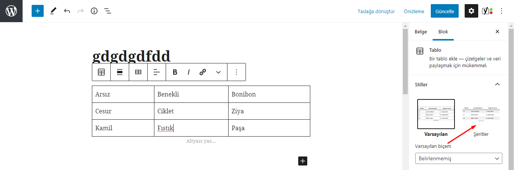Screen dimensions: 514x170
Task: Change table alignment in block toolbar
Action: pos(120,72)
